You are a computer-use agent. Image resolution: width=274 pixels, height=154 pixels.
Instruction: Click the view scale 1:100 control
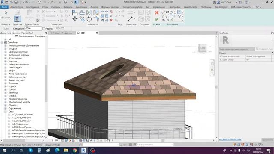pos(55,140)
